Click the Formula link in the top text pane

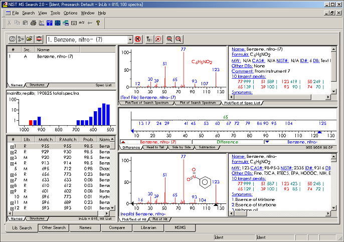tap(240, 54)
